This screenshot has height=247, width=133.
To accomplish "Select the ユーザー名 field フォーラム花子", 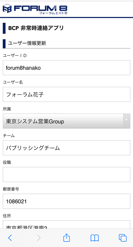I will pos(66,94).
